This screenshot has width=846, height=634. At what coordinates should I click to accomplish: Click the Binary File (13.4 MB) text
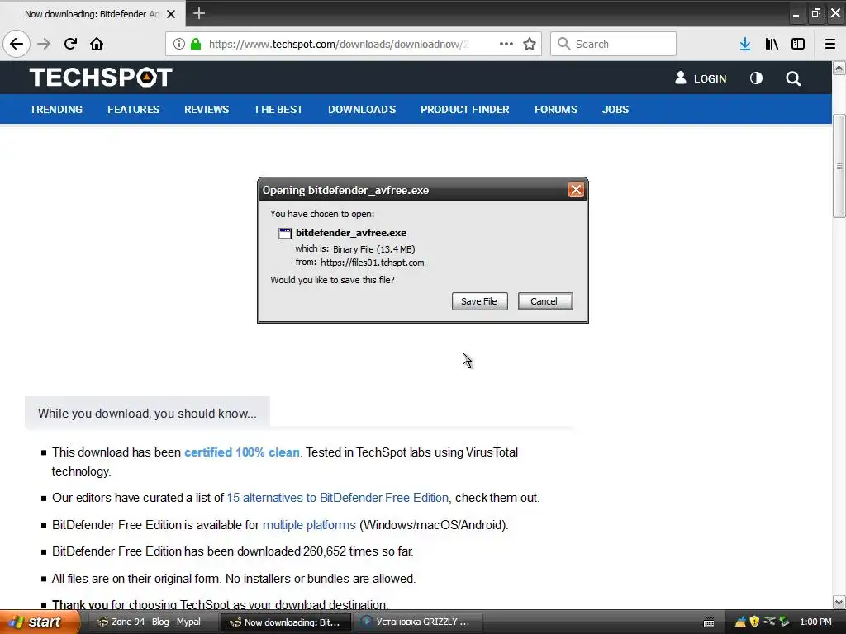click(x=374, y=249)
